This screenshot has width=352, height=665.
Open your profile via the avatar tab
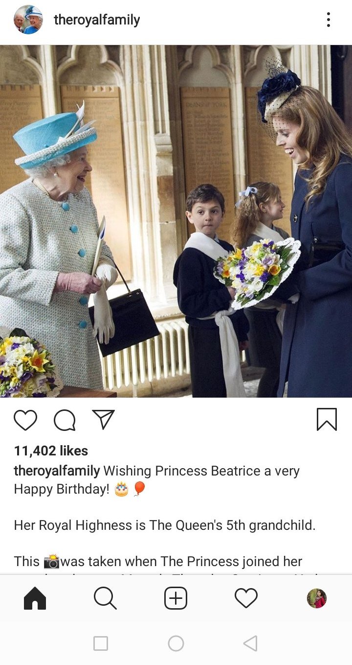coord(317,598)
